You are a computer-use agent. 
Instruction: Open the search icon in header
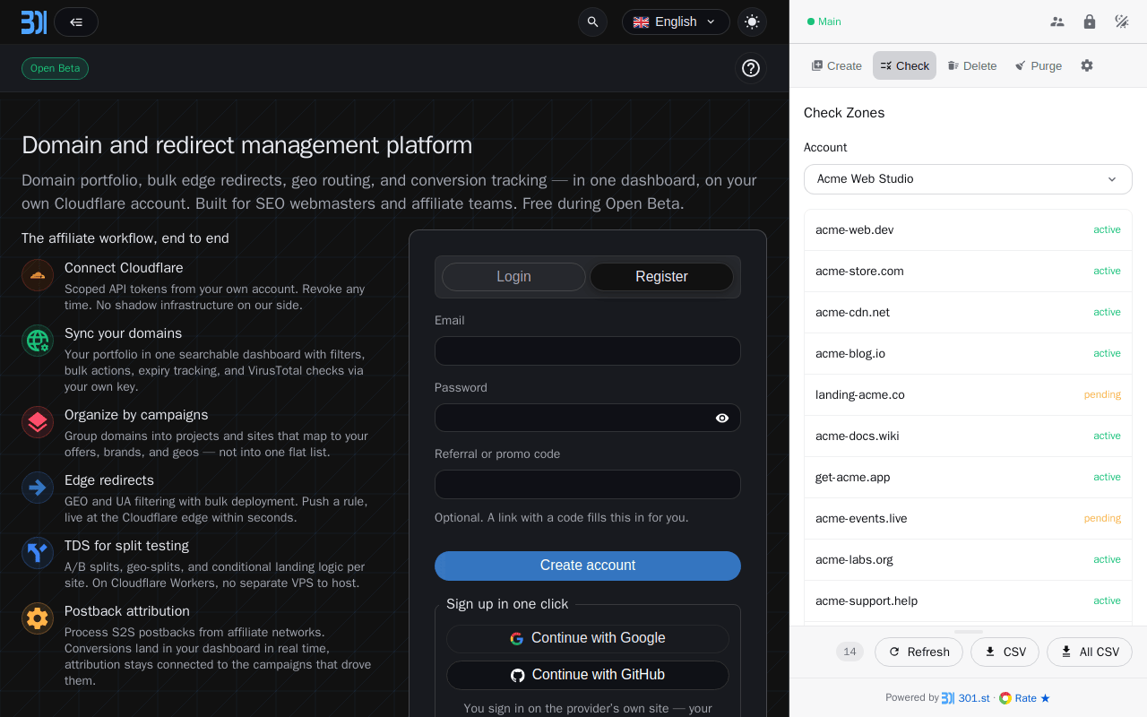pos(592,22)
